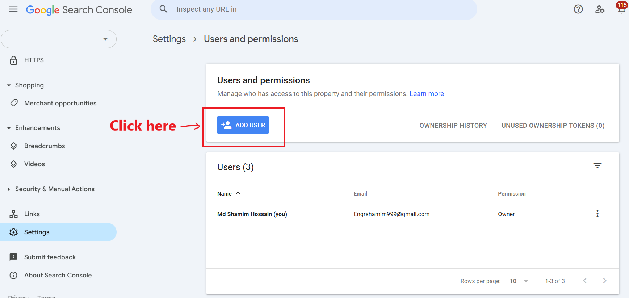Click Users and permissions breadcrumb title
629x298 pixels.
point(251,39)
